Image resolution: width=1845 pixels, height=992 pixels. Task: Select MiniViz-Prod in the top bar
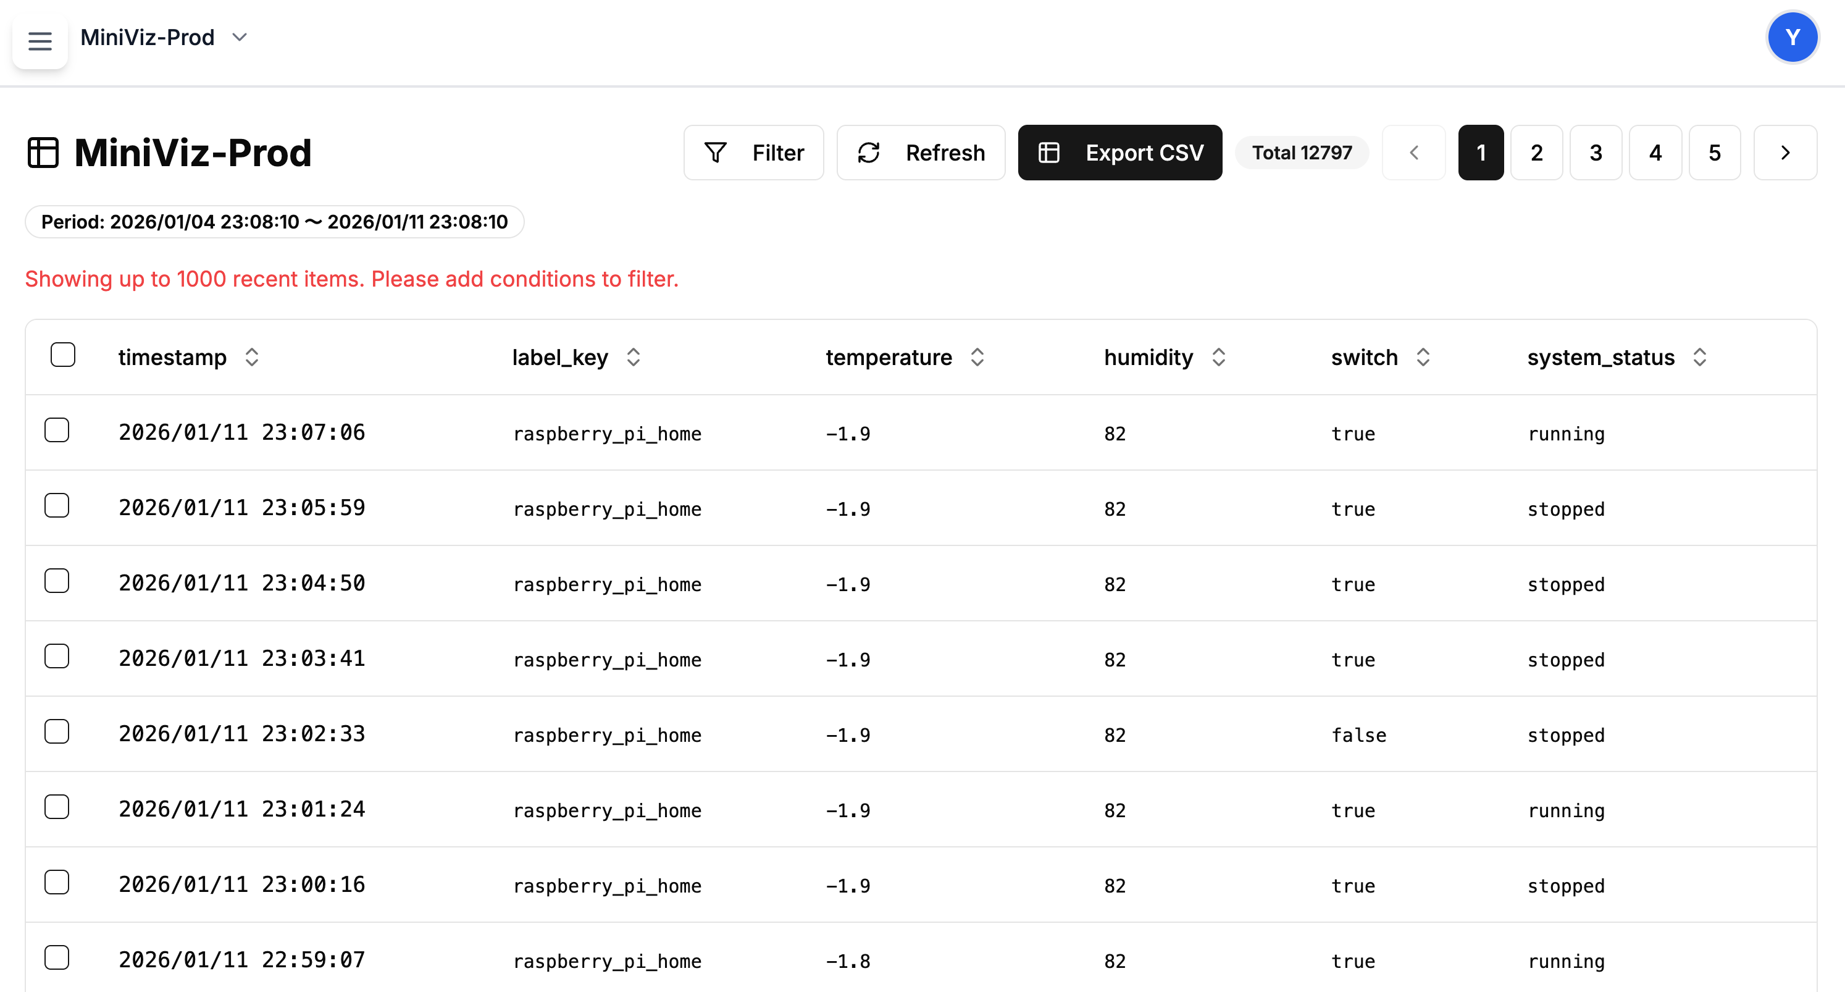(x=148, y=36)
